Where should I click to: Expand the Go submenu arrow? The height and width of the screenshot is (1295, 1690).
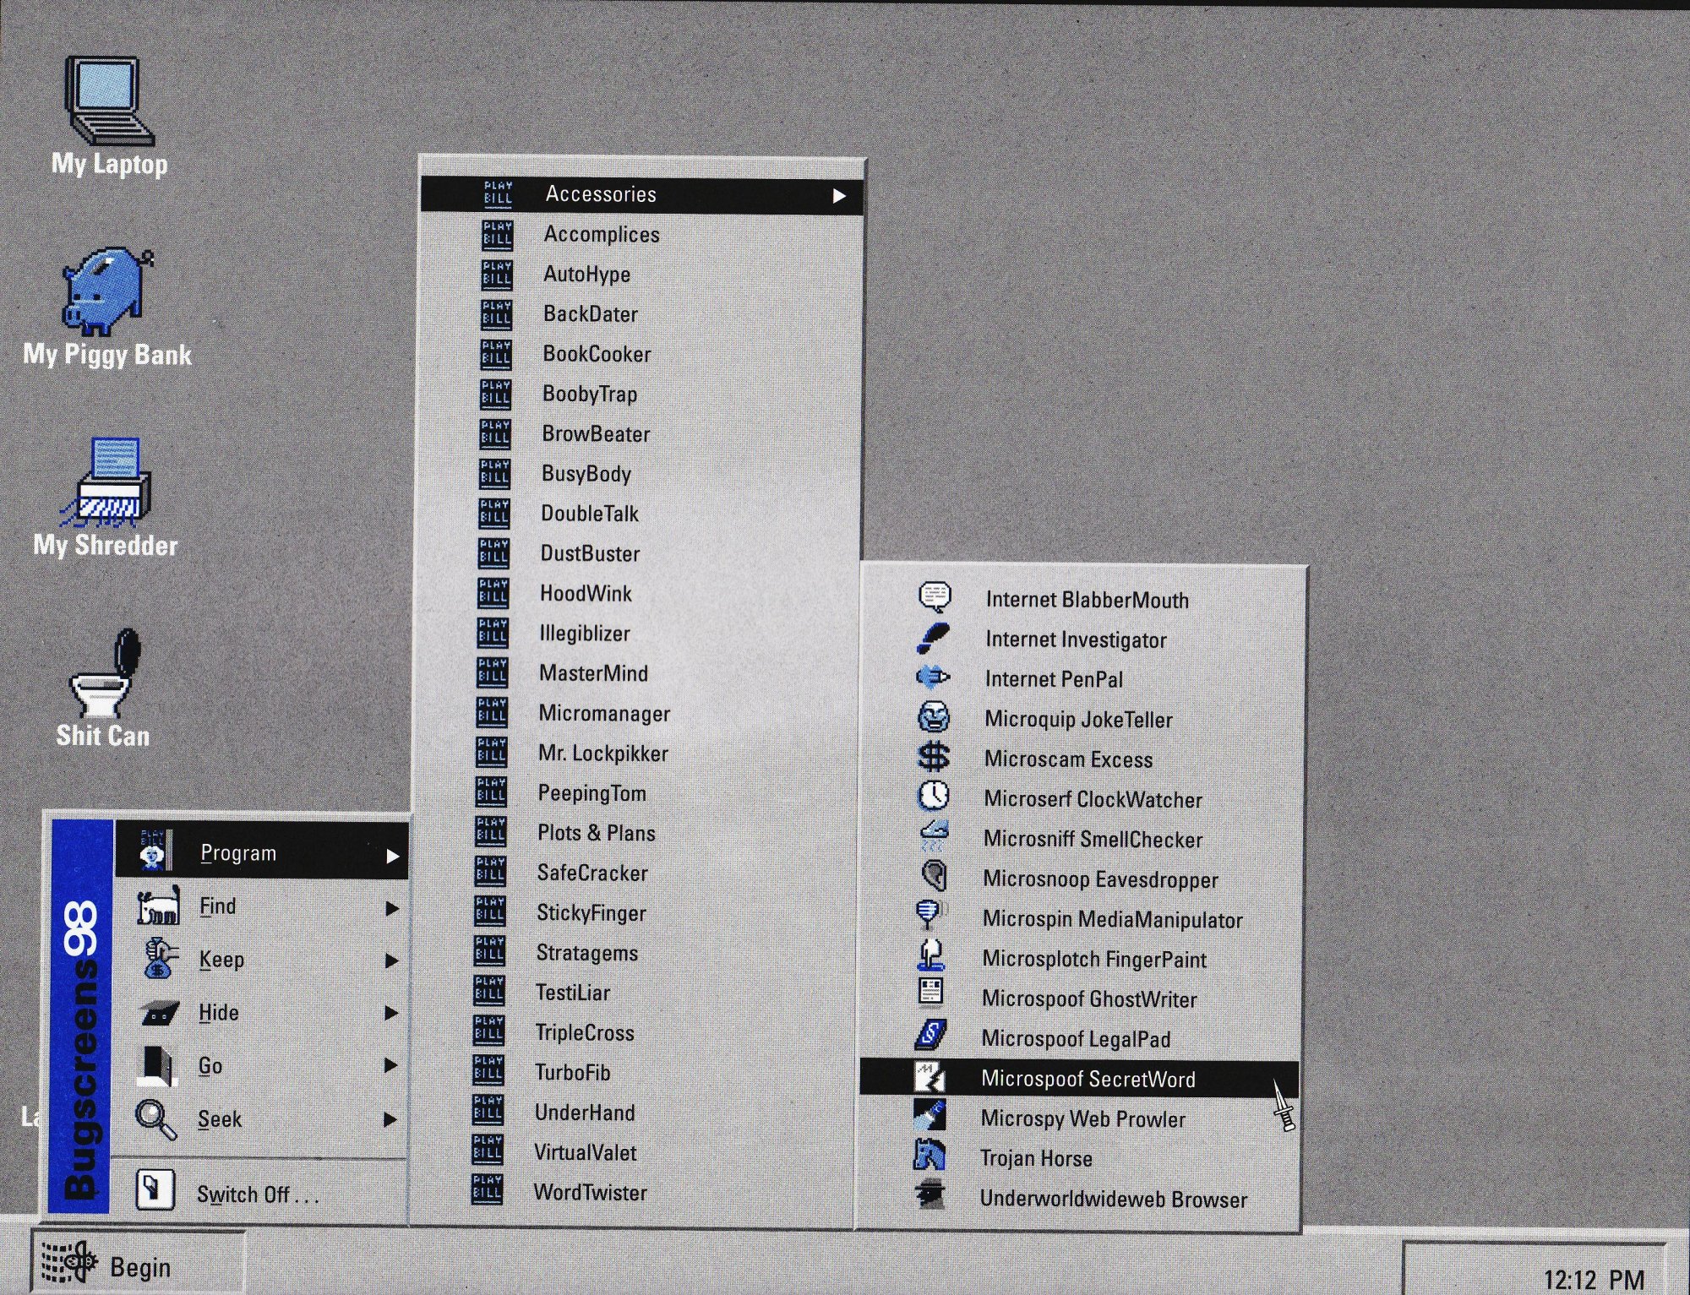(390, 1066)
